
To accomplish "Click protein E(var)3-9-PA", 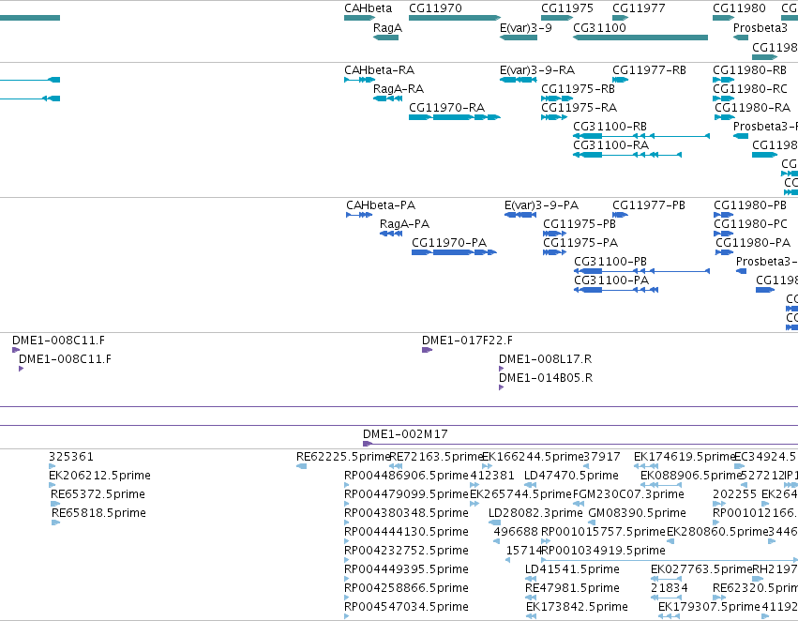I will 520,215.
